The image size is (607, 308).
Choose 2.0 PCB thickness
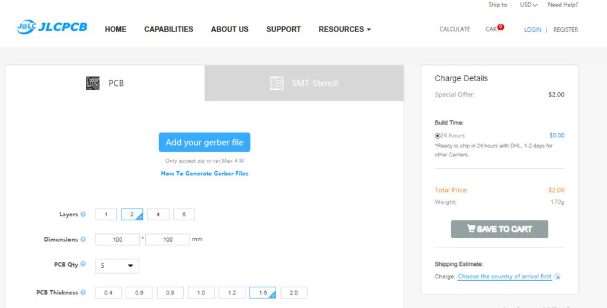click(x=294, y=293)
